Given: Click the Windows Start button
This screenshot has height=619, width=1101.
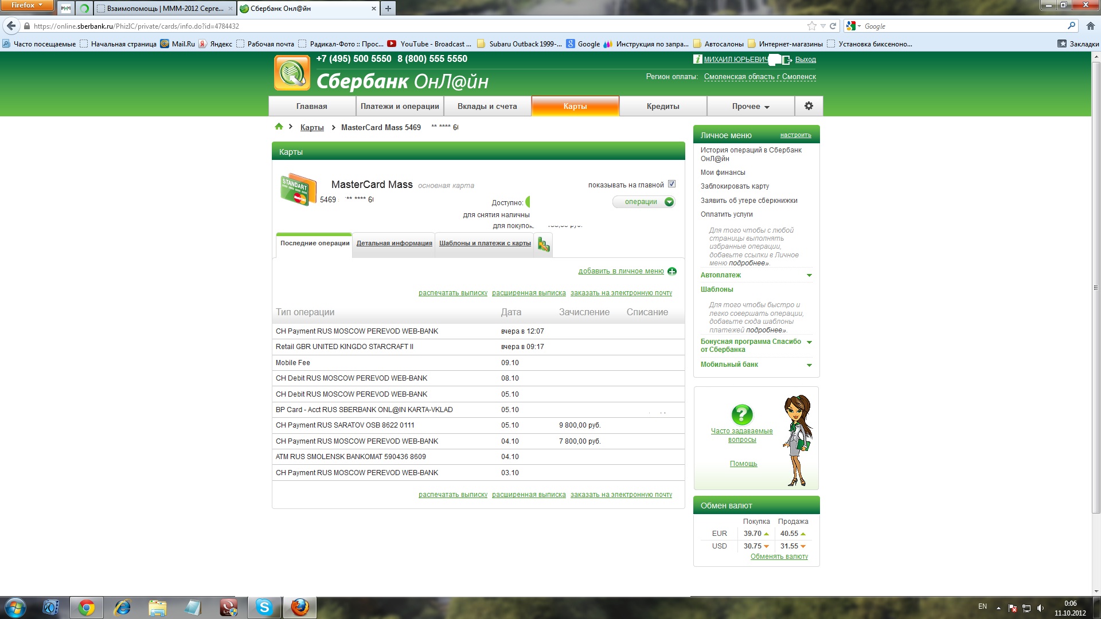Looking at the screenshot, I should click(x=15, y=608).
